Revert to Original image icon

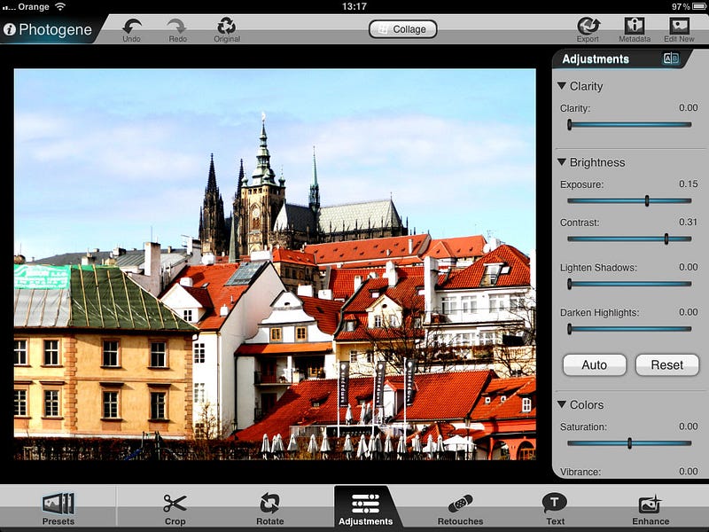[x=227, y=26]
